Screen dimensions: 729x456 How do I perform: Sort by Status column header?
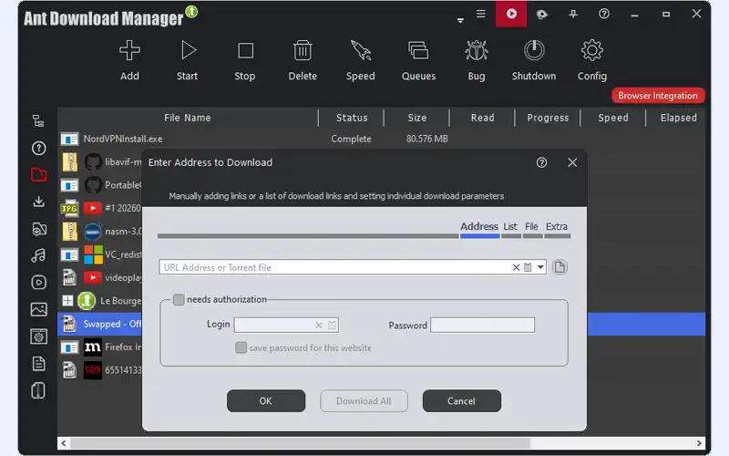coord(352,118)
